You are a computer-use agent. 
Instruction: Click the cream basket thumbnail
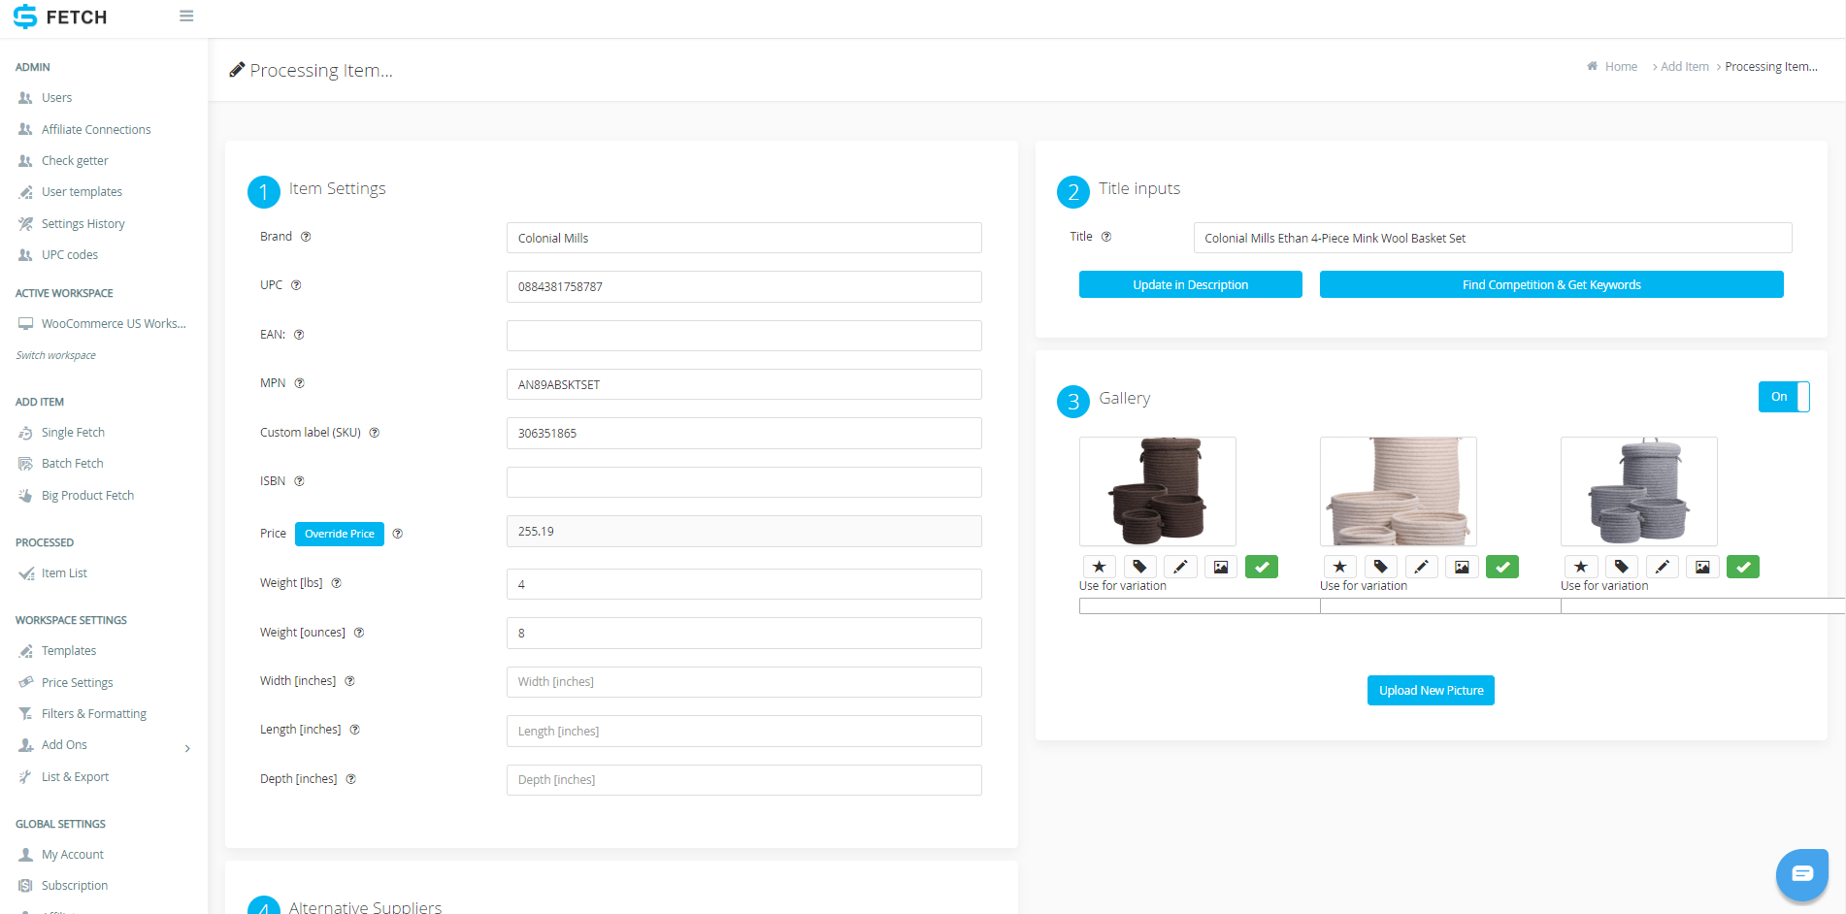(1399, 491)
